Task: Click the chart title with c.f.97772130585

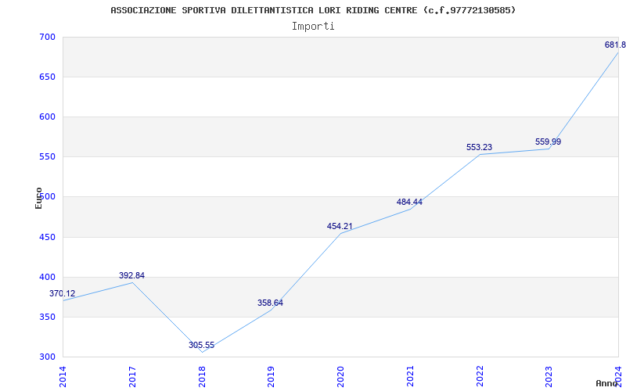Action: click(313, 10)
